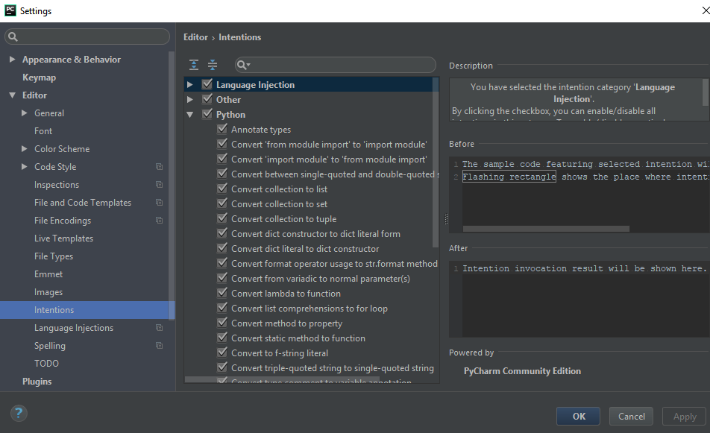Expand the General subsection arrow
The height and width of the screenshot is (433, 710).
25,113
